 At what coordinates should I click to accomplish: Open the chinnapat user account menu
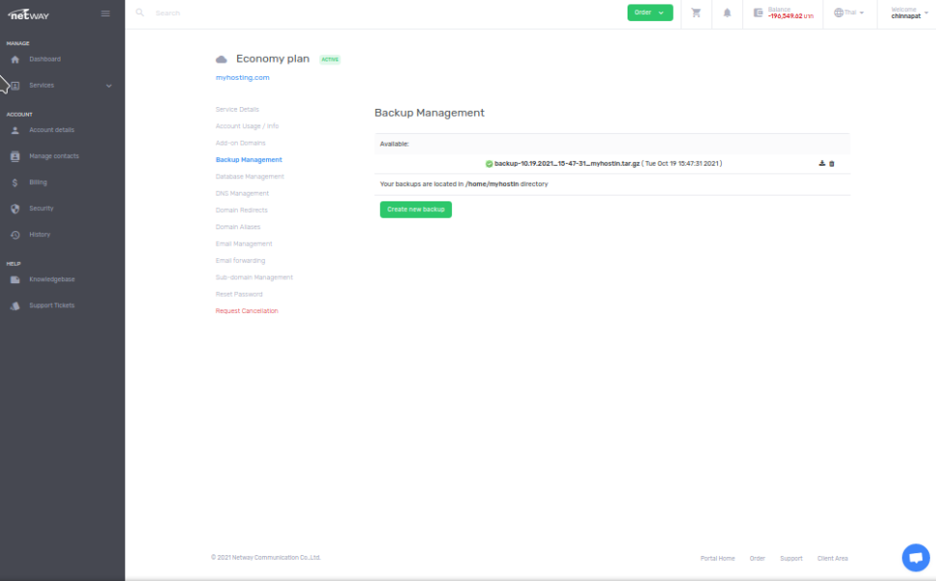pyautogui.click(x=909, y=13)
